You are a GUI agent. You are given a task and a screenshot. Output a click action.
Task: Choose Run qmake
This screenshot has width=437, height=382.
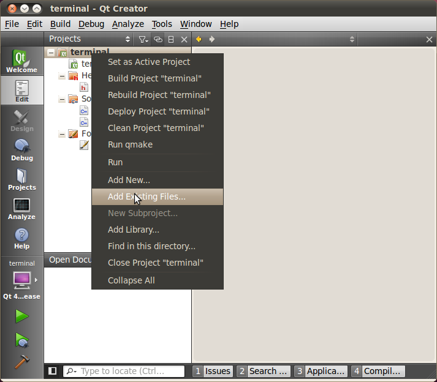(158, 144)
